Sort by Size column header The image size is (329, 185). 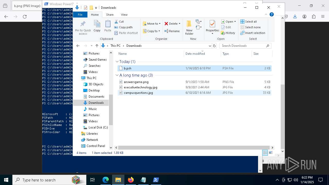pos(262,54)
